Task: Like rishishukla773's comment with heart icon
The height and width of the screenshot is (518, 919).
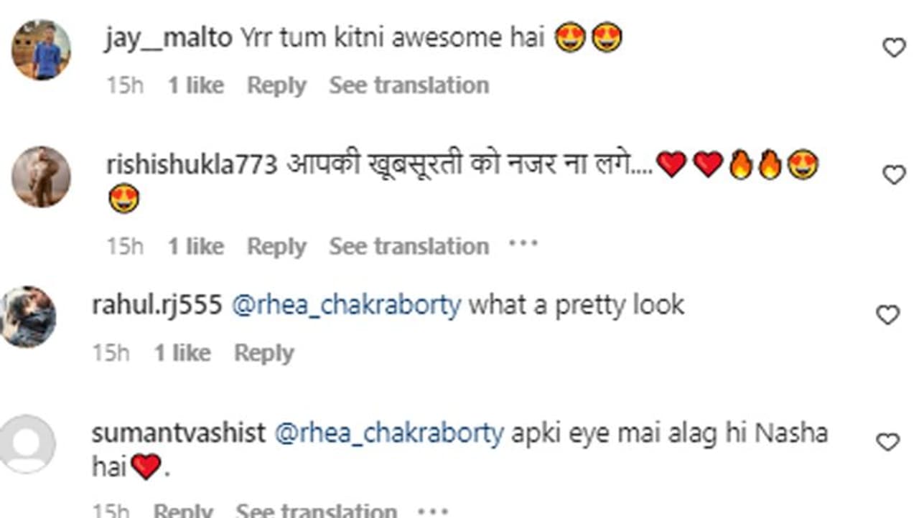Action: [x=893, y=174]
